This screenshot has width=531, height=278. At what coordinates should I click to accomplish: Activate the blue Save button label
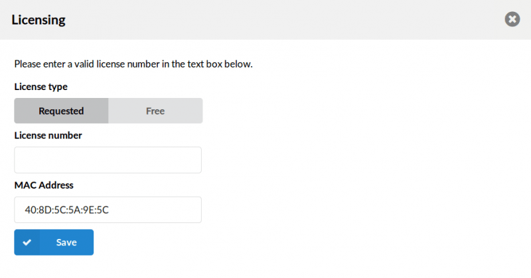66,242
